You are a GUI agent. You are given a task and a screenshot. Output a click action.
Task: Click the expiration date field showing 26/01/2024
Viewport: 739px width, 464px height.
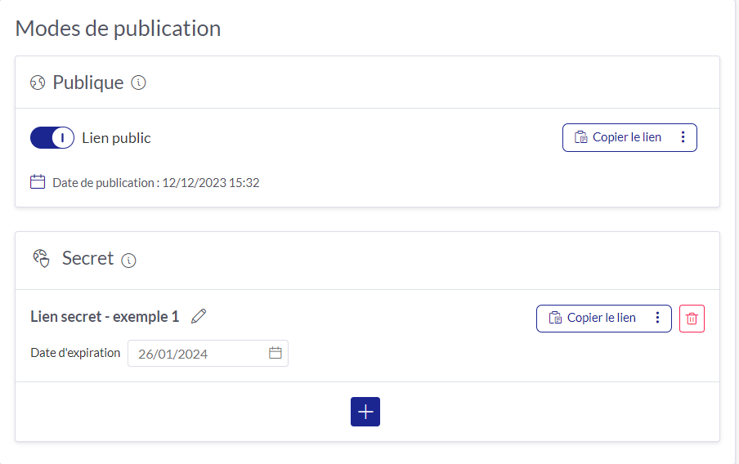click(208, 353)
